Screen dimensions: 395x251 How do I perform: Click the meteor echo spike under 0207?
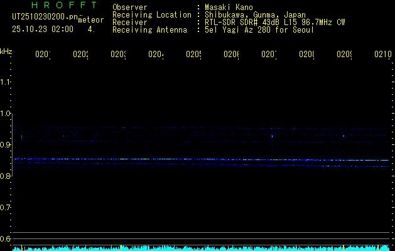(272, 137)
